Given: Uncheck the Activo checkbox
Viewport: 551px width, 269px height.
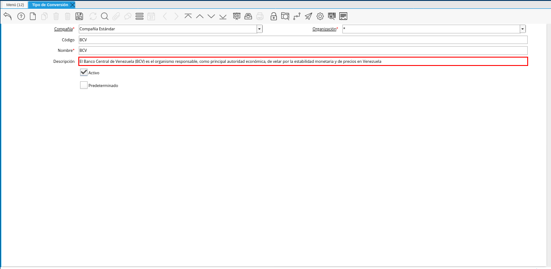Looking at the screenshot, I should (84, 73).
